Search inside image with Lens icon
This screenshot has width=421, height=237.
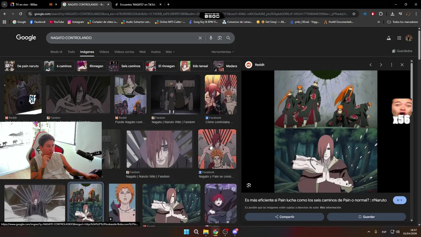pos(249,185)
